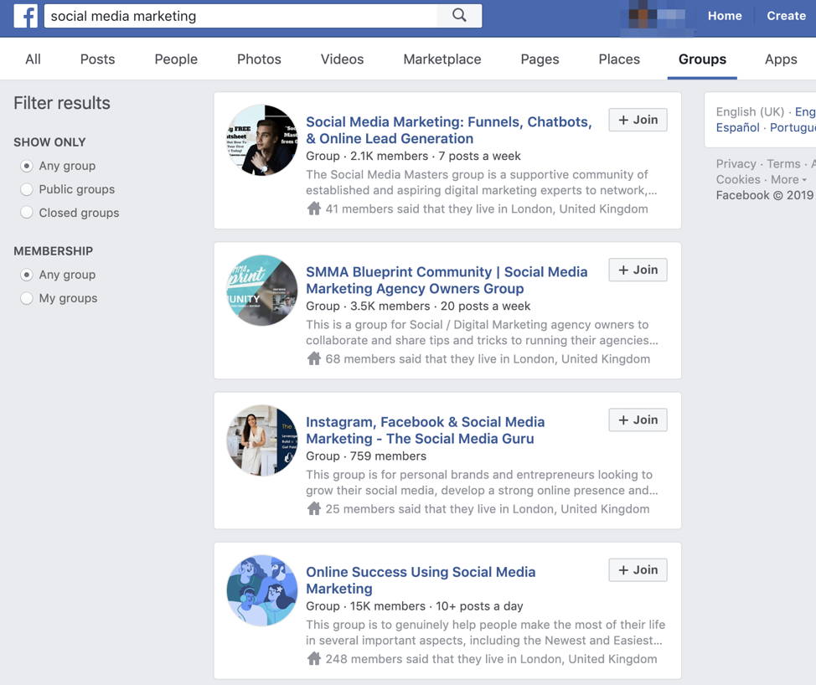
Task: Click the Facebook logo icon
Action: pos(25,16)
